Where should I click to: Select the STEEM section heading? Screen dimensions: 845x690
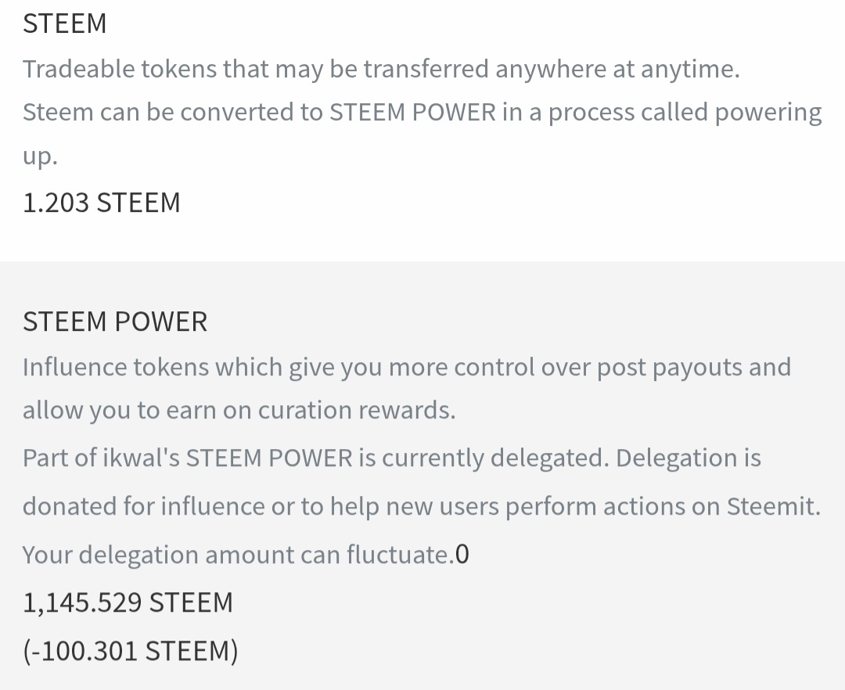[x=65, y=23]
